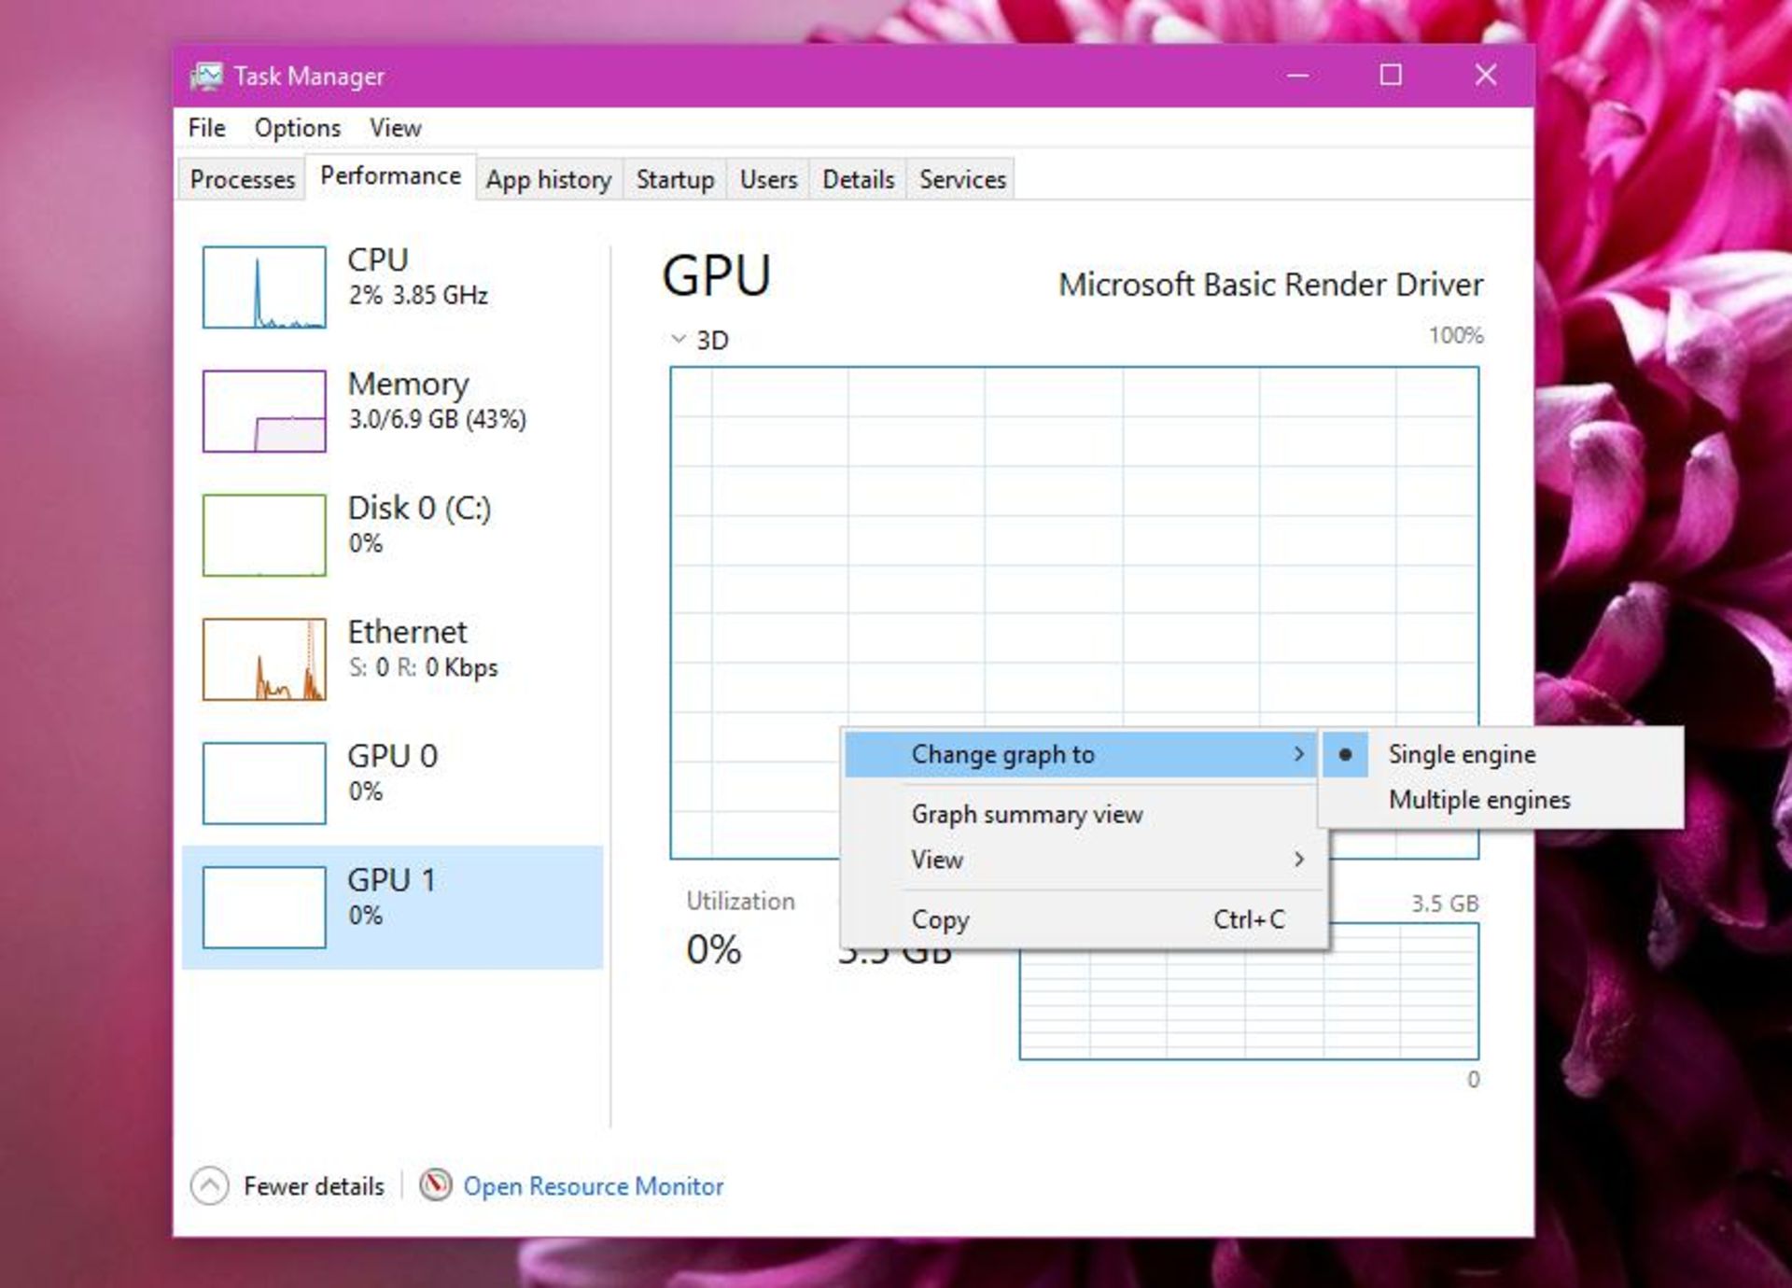Open the Ethernet activity graph thumbnail

[x=264, y=659]
